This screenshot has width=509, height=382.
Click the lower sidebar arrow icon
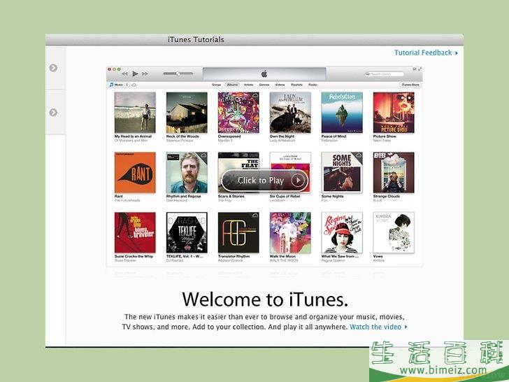(53, 113)
